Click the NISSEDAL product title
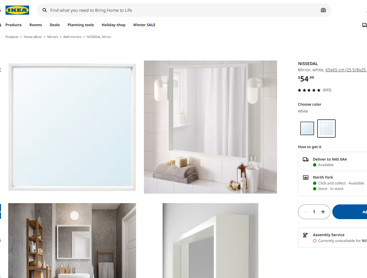 (308, 64)
